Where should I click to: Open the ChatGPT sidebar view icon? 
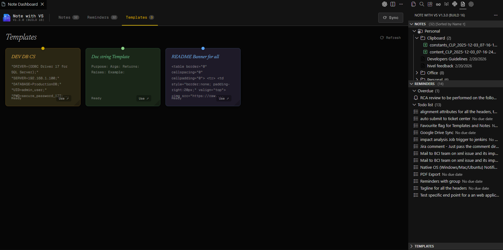(471, 4)
